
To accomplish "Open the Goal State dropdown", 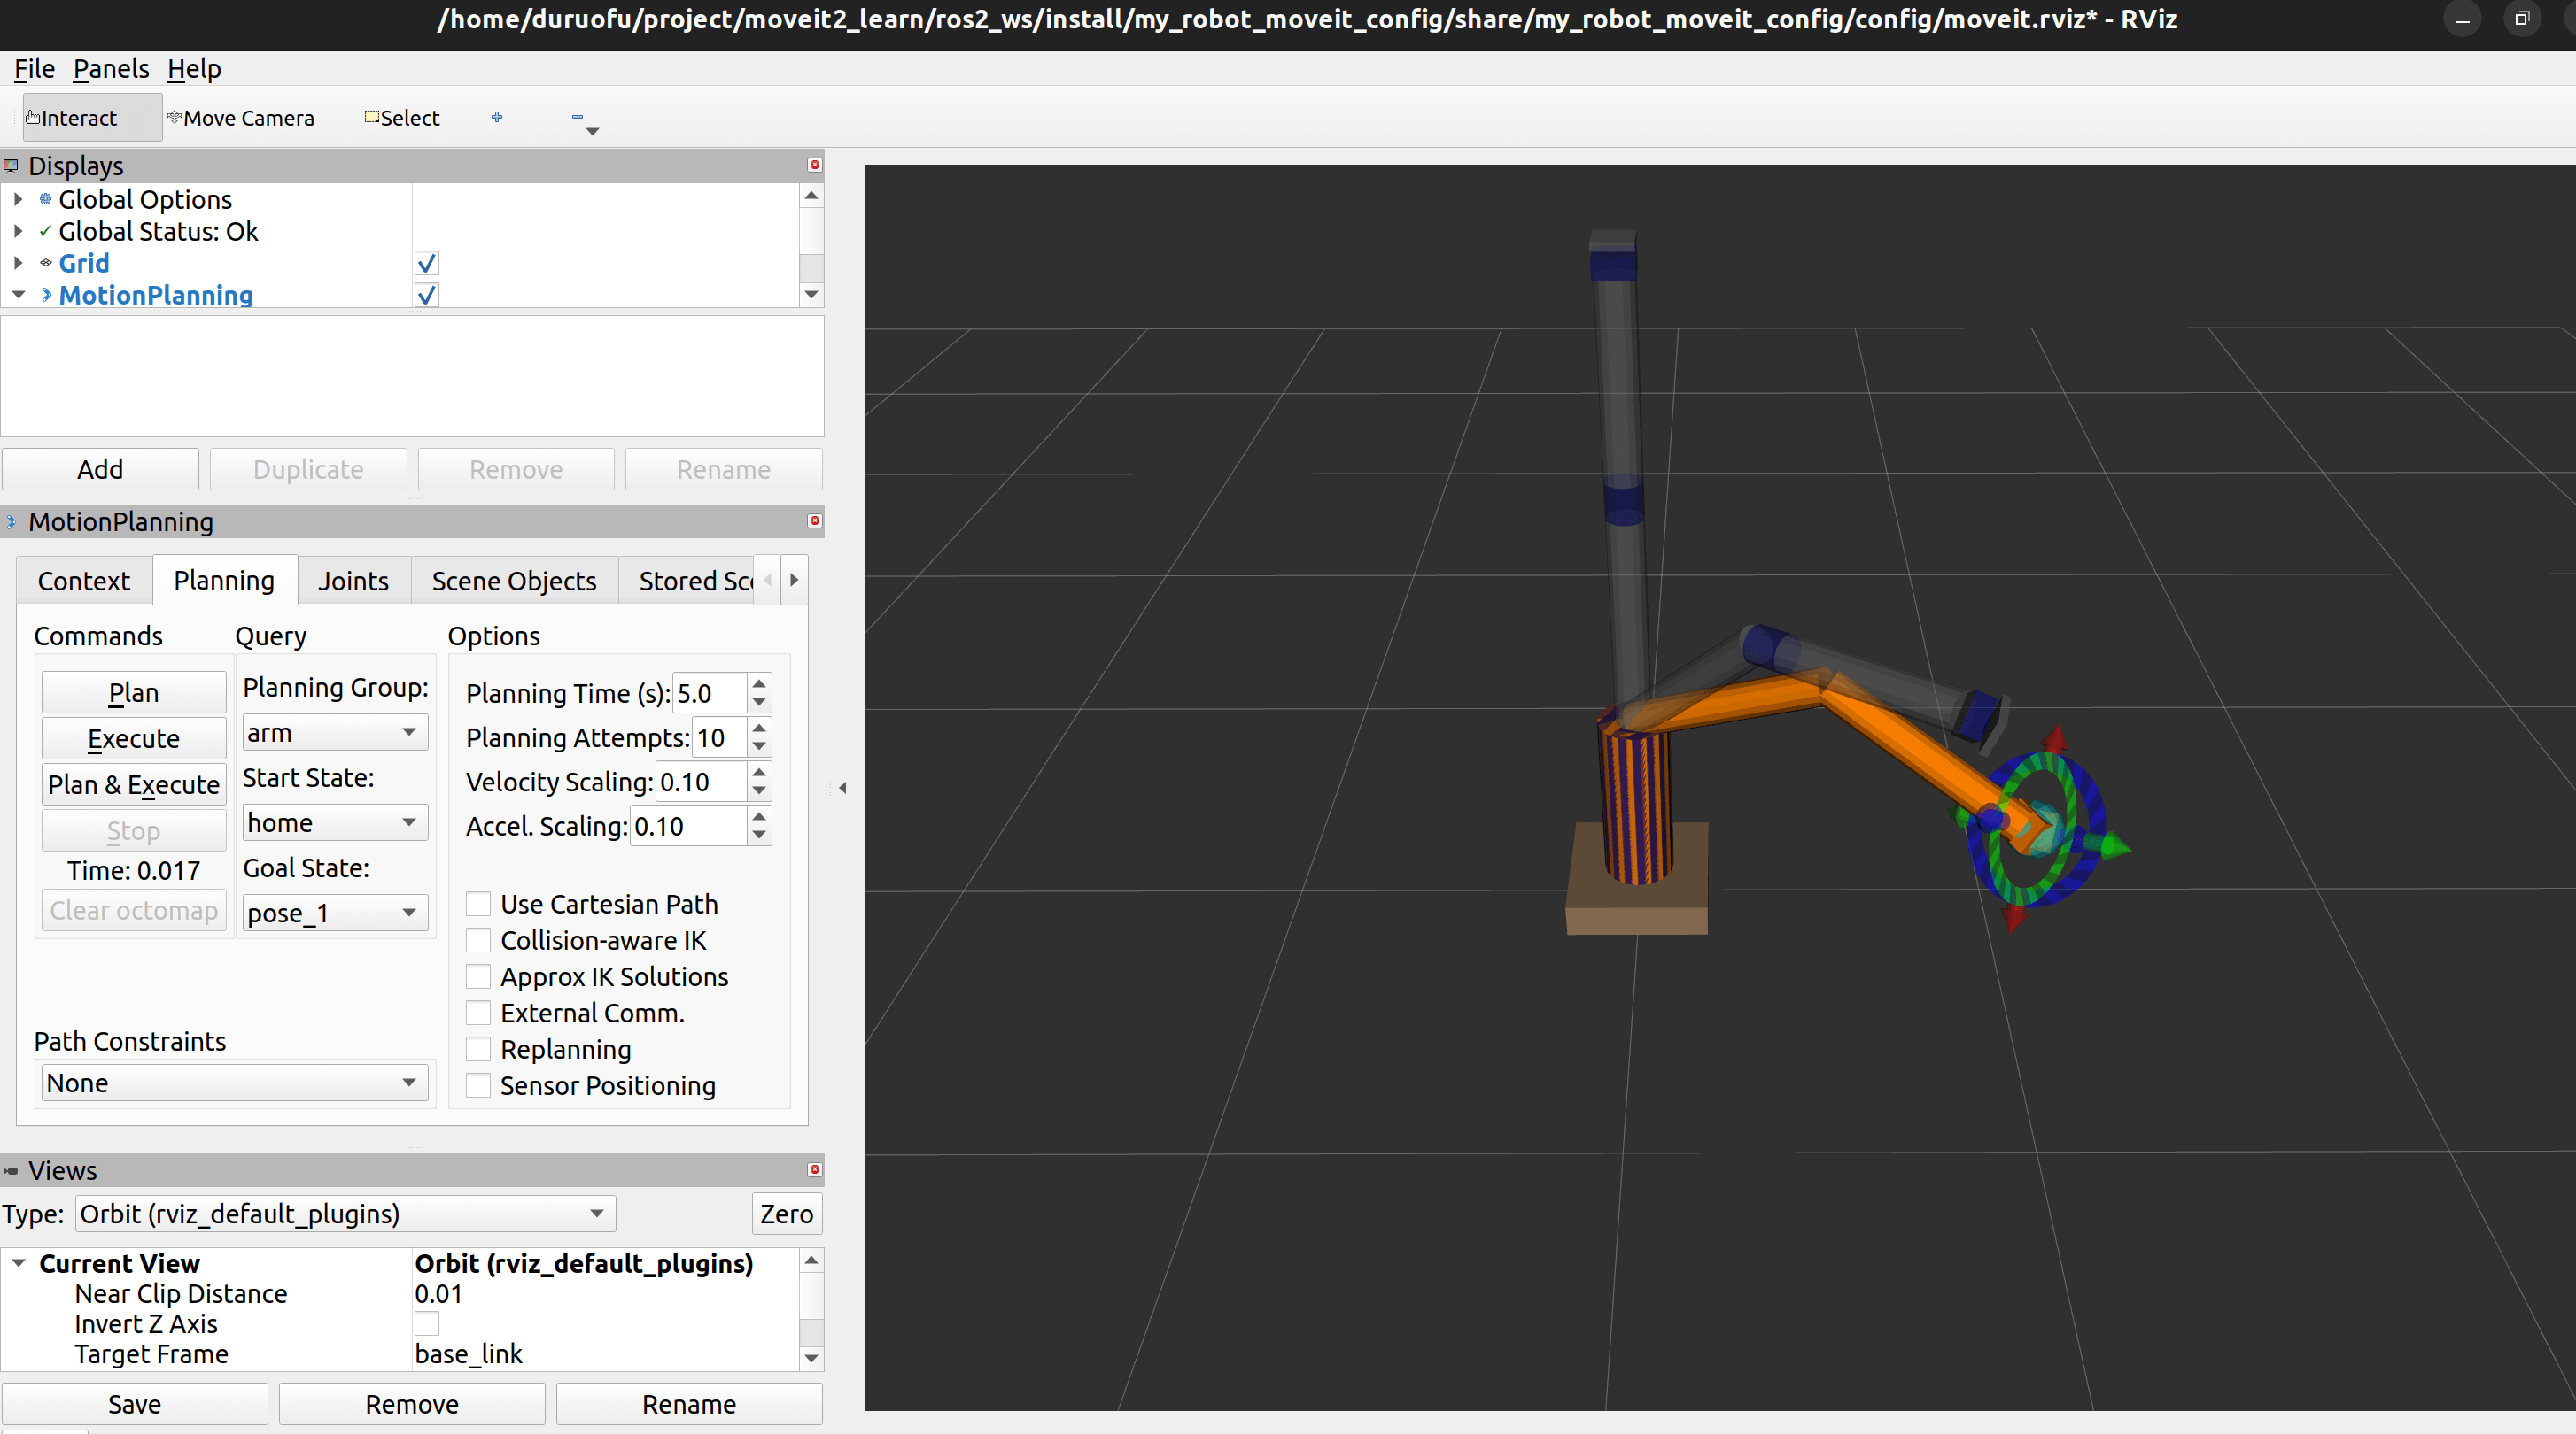I will [x=333, y=913].
